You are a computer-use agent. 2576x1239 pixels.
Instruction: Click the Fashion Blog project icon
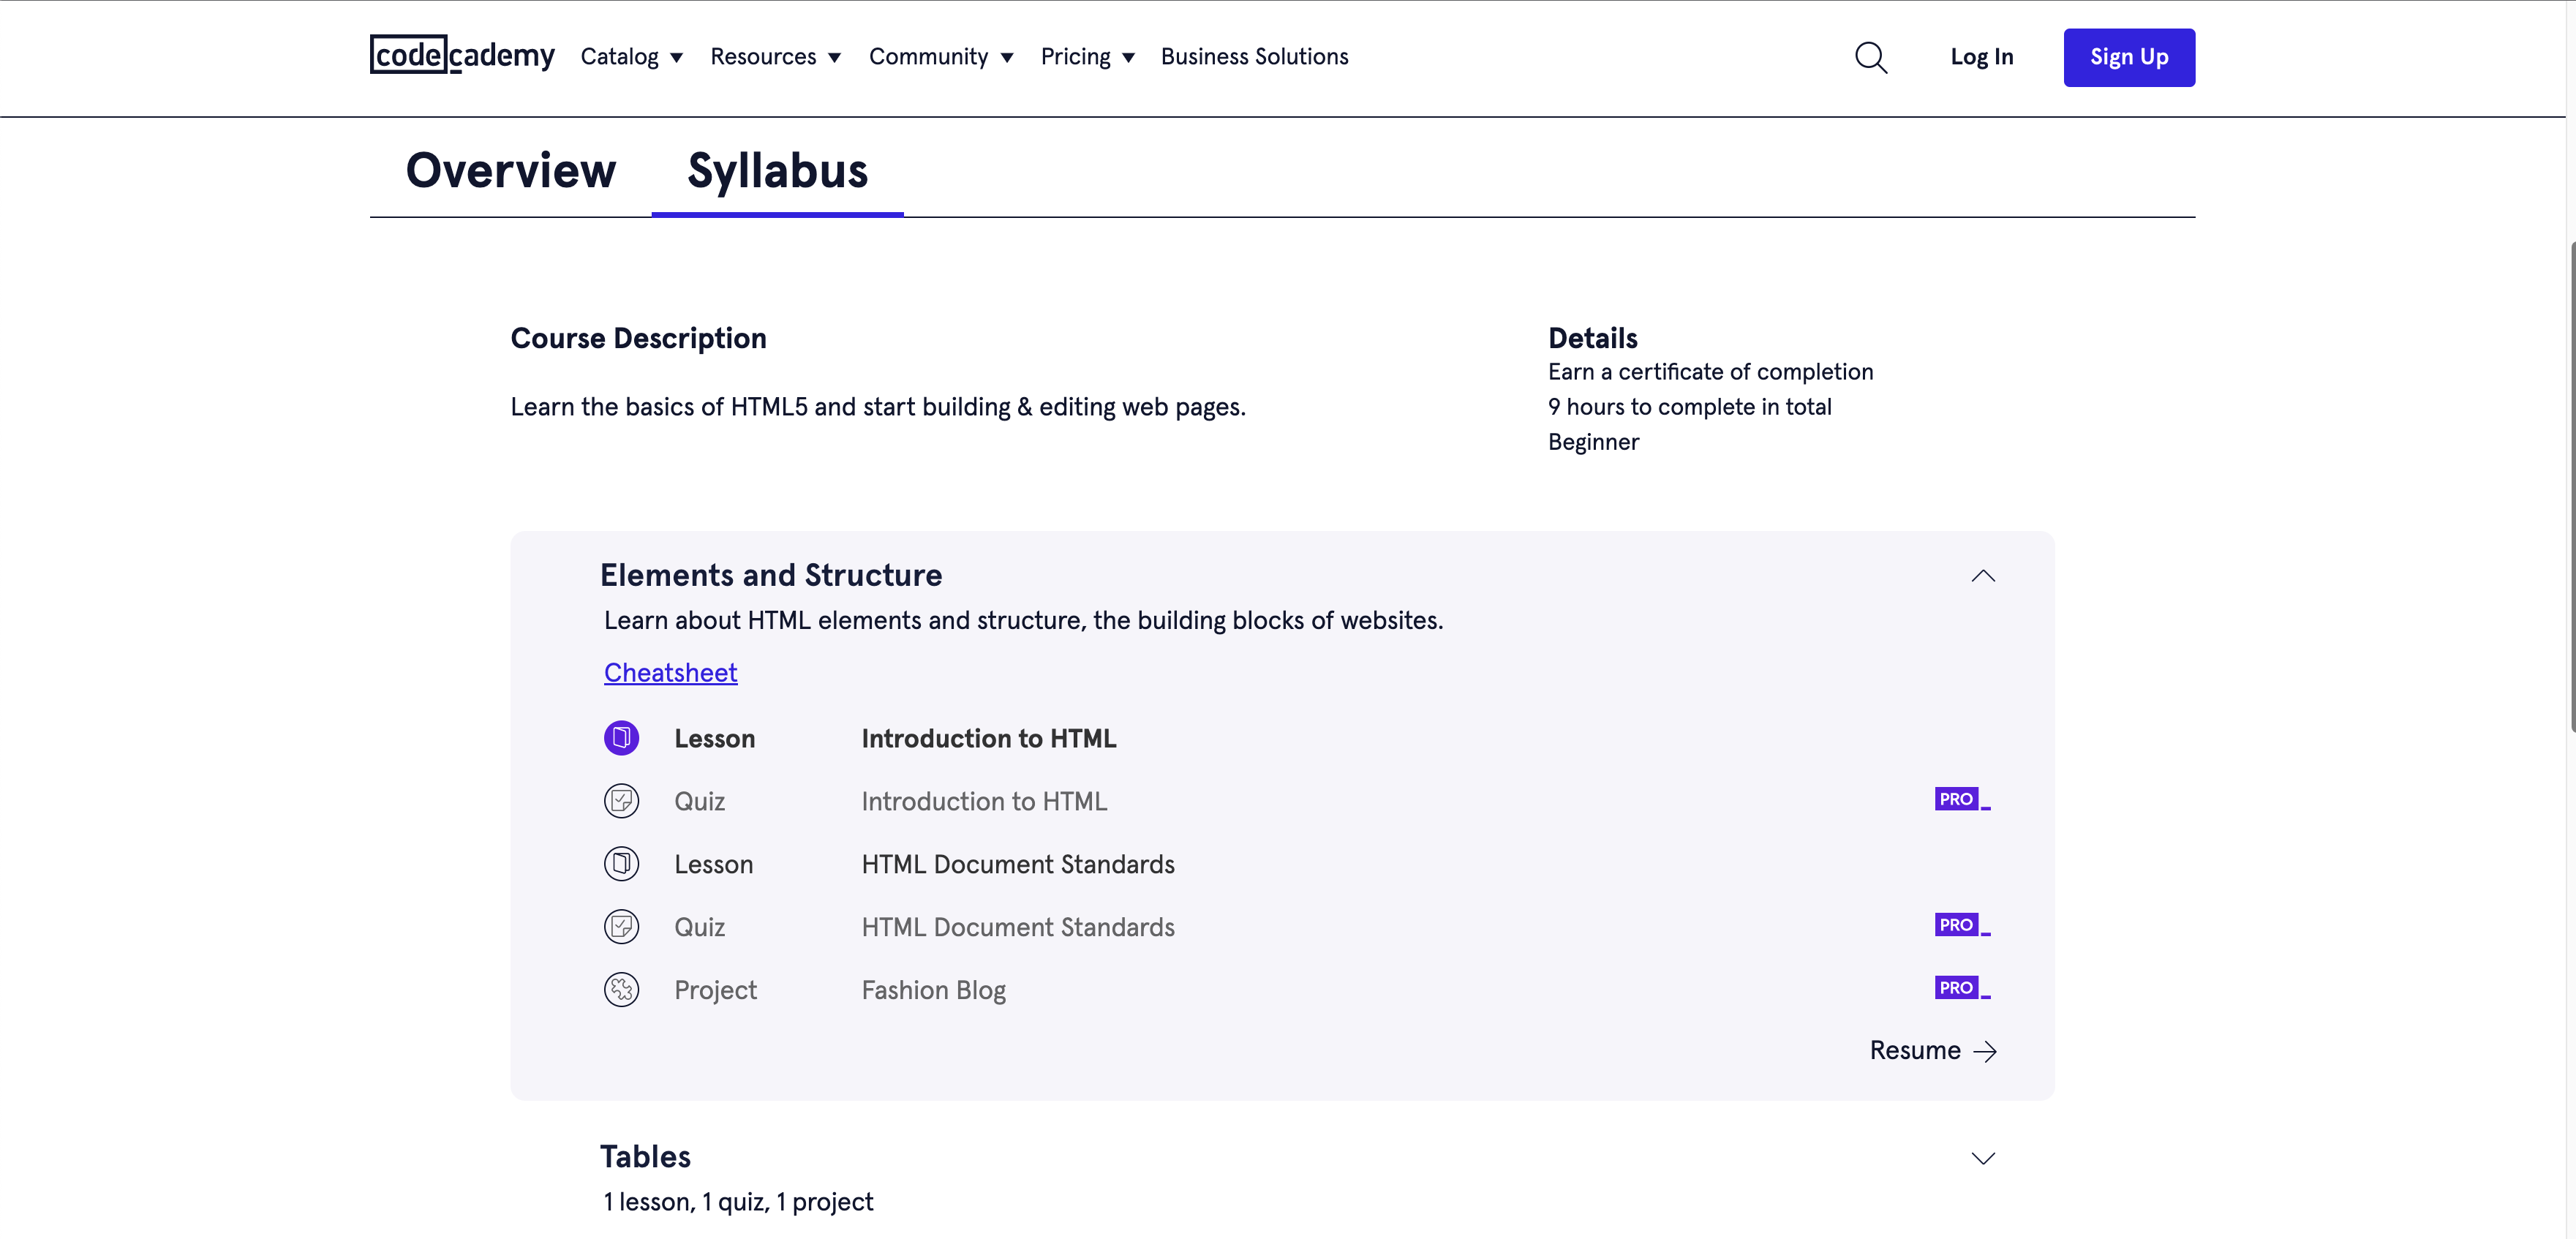pyautogui.click(x=621, y=990)
